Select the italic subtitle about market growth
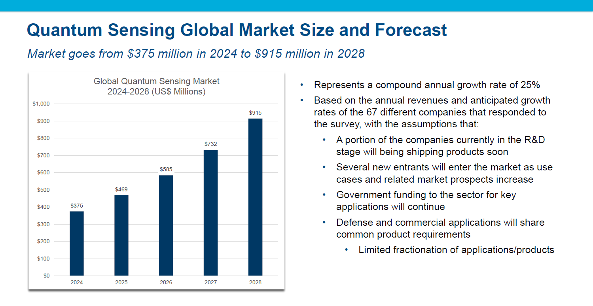Viewport: 593px width, 306px height. pyautogui.click(x=196, y=53)
